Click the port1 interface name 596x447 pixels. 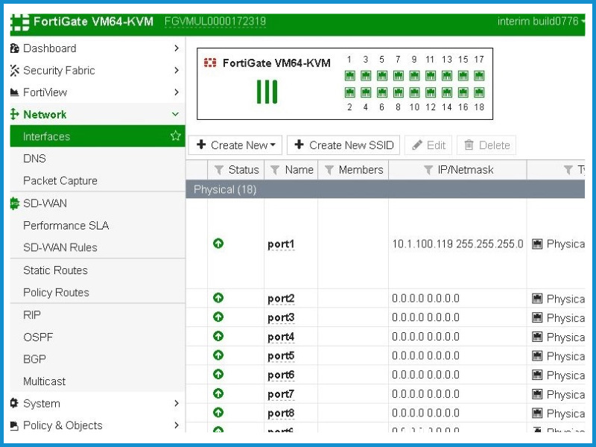click(x=281, y=244)
